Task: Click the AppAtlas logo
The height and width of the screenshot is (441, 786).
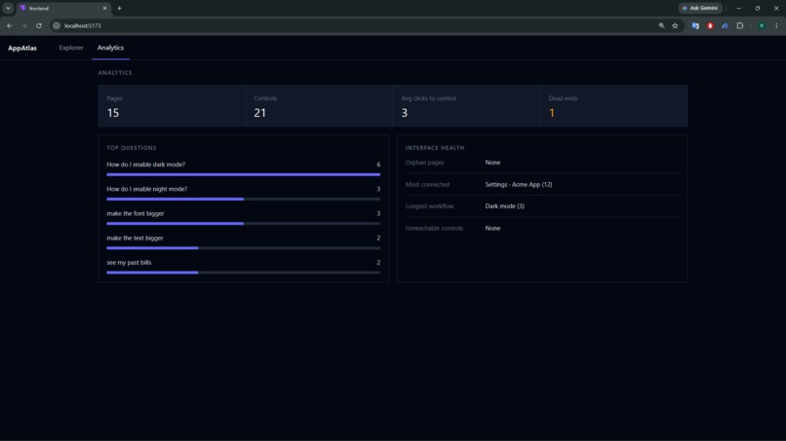Action: [22, 48]
